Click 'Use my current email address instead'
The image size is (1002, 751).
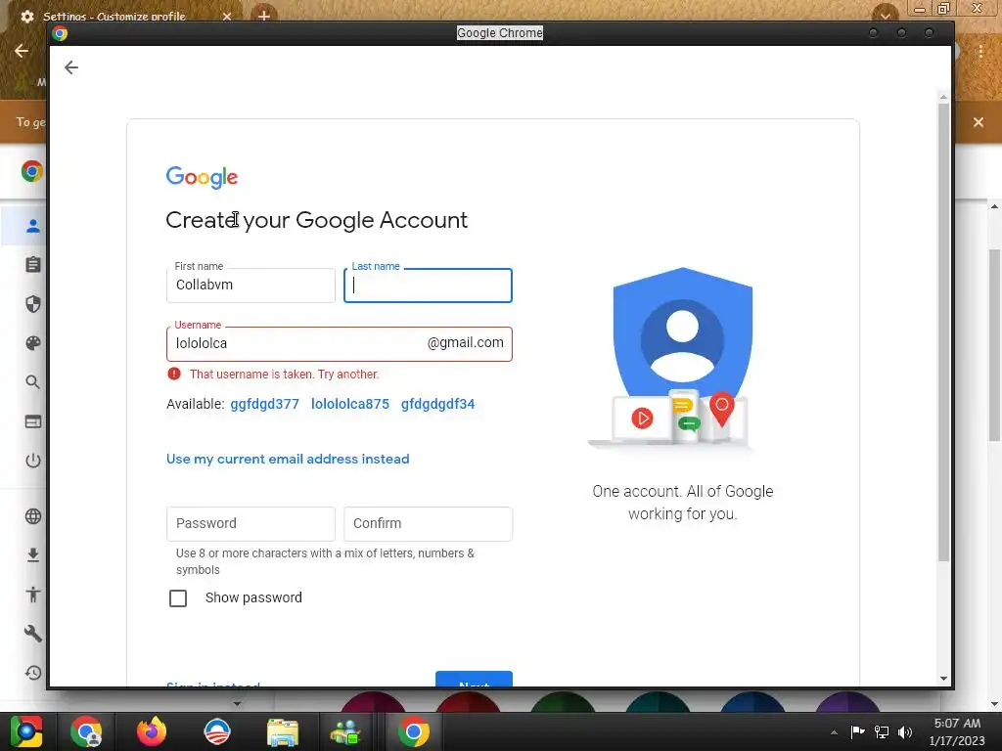pos(288,460)
